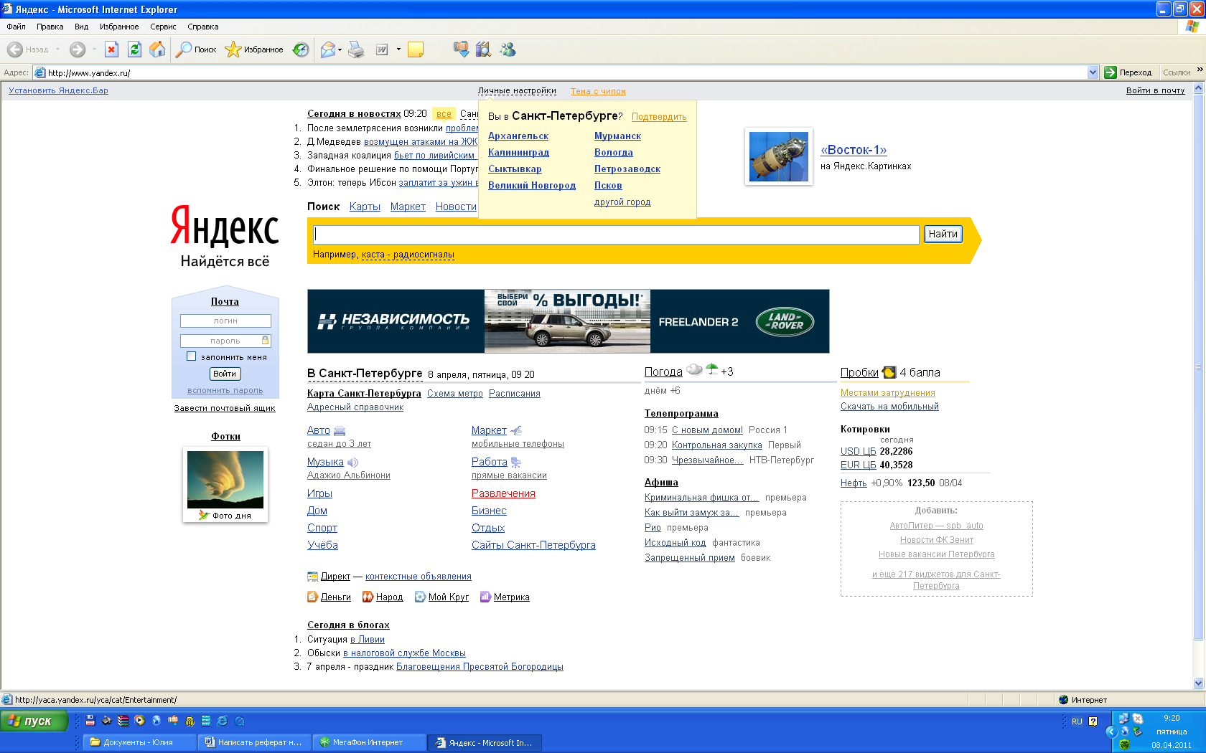This screenshot has height=753, width=1206.
Task: Click the Links toolbar expand chevron
Action: pos(1199,70)
